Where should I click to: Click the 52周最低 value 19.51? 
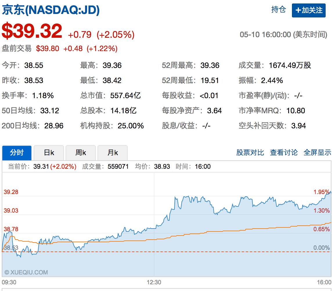tap(210, 80)
